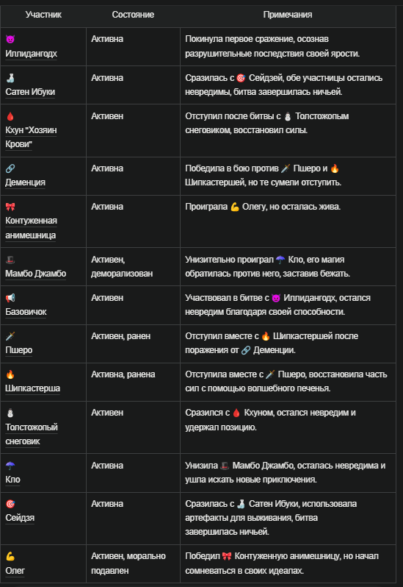Click the red ribbon emoji above Контуженная анимешница
This screenshot has width=403, height=587.
(x=10, y=207)
